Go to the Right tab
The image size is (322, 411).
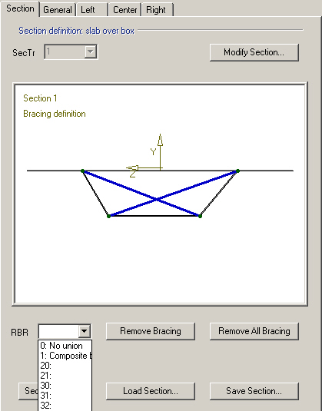pos(157,10)
